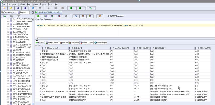Click the New Connection icon in Connections panel
The image size is (215, 105).
(5, 16)
